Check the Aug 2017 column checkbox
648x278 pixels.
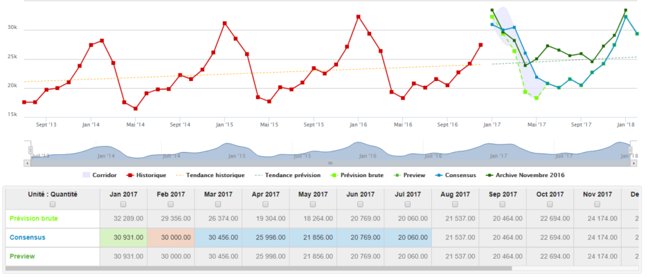[455, 204]
